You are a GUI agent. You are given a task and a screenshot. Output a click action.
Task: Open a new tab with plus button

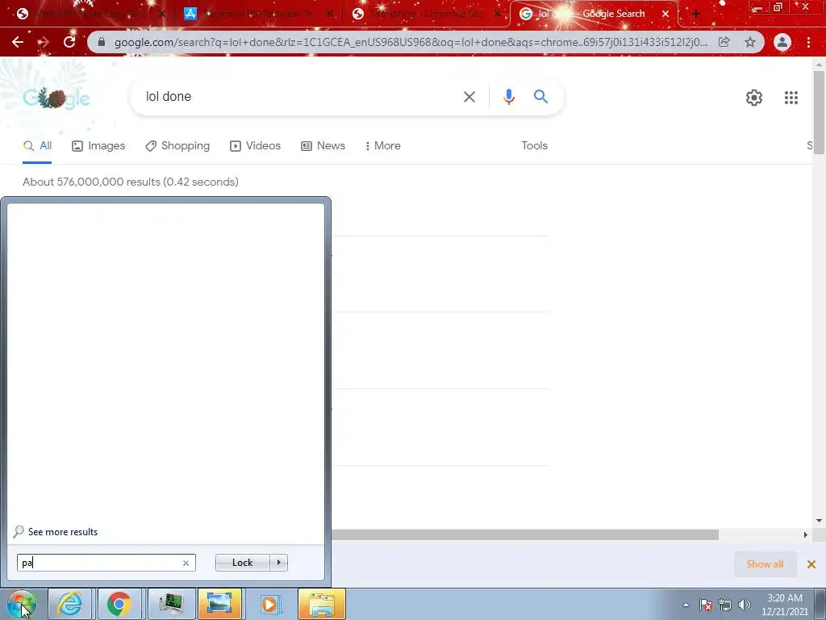coord(696,15)
